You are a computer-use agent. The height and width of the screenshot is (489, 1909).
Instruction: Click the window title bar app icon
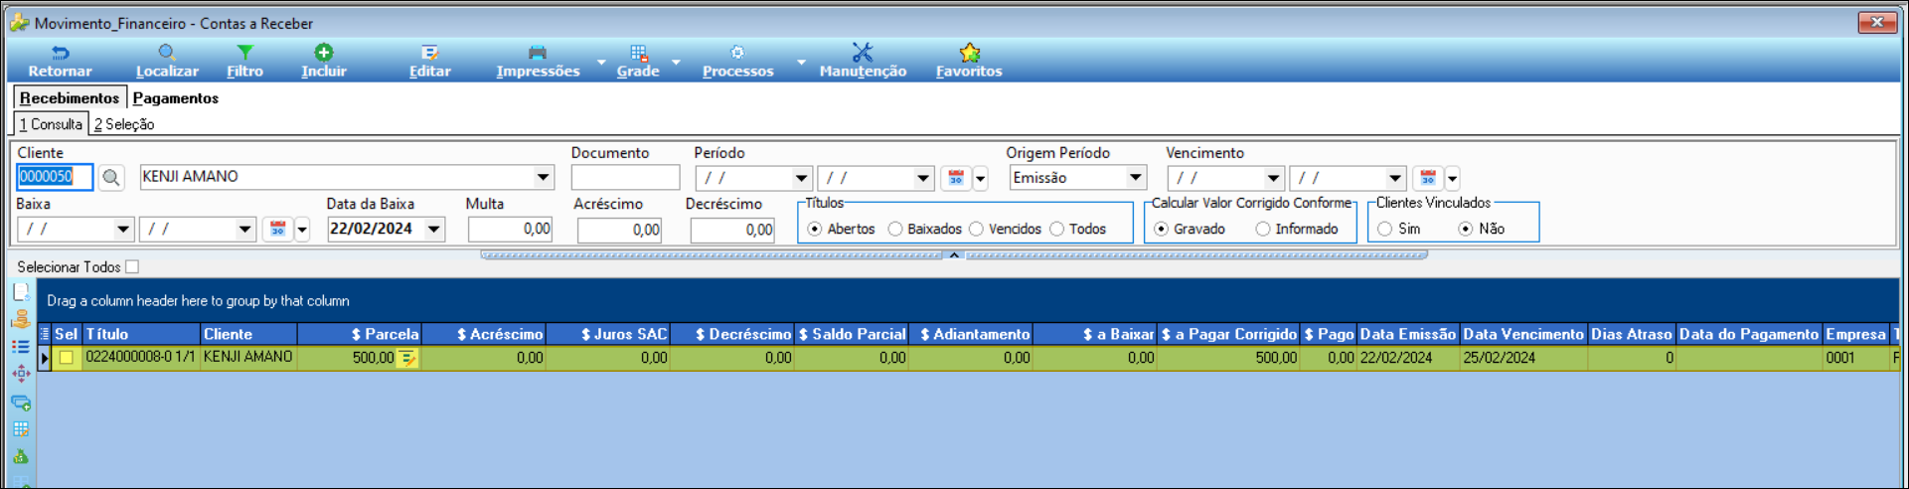pos(20,23)
